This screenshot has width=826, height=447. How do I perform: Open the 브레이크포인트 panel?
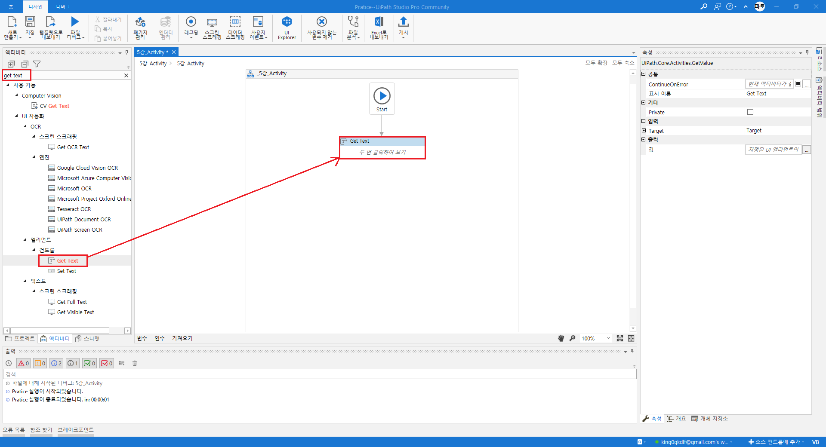[76, 430]
